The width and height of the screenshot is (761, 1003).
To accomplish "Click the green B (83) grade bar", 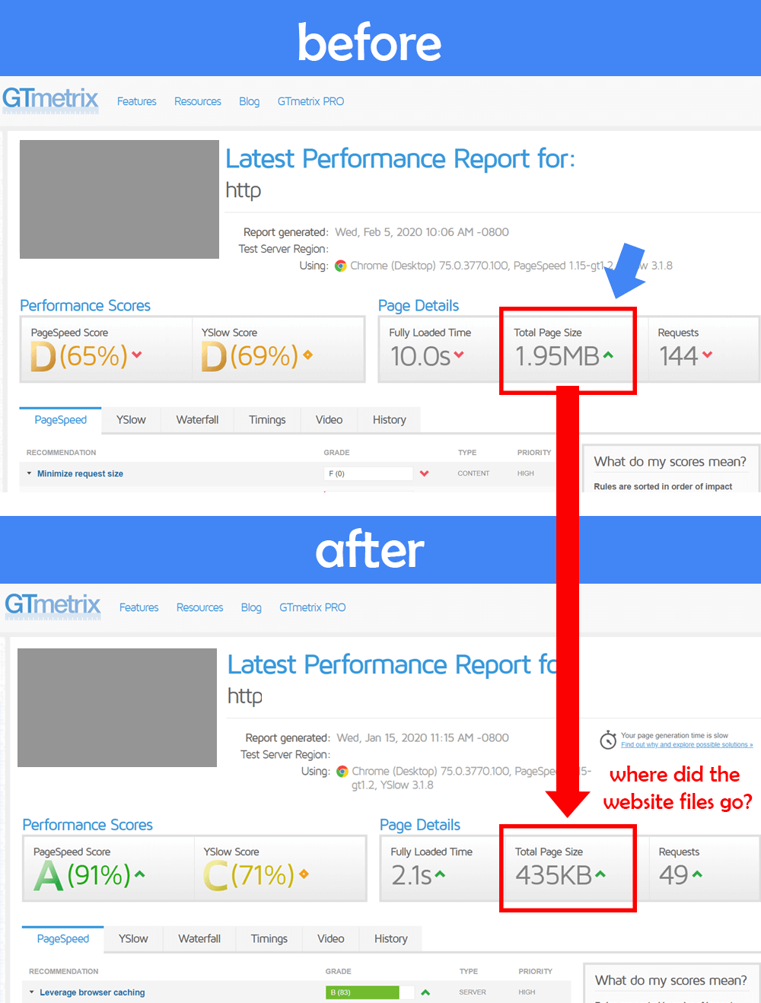I will coord(362,992).
